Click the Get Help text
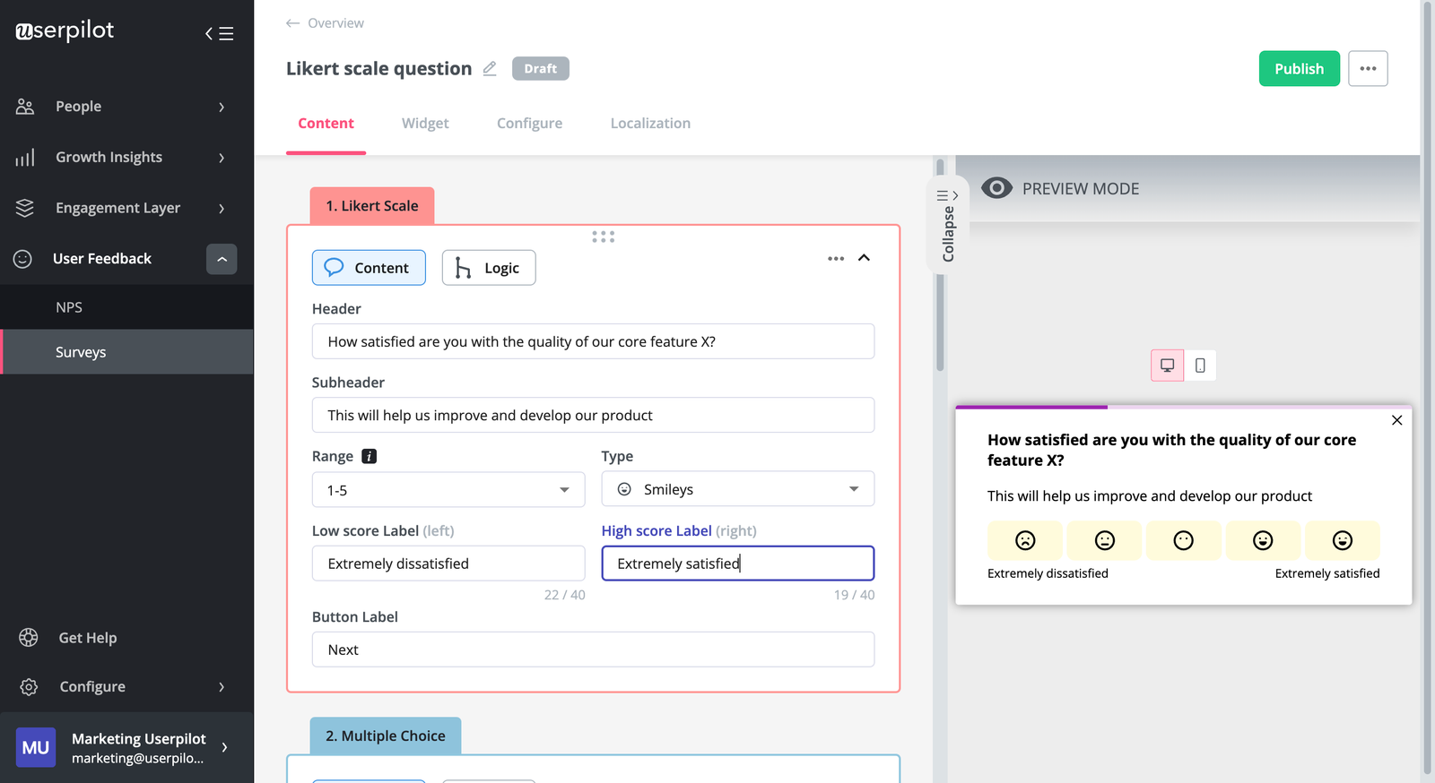Screen dimensions: 1435x783 [x=88, y=638]
